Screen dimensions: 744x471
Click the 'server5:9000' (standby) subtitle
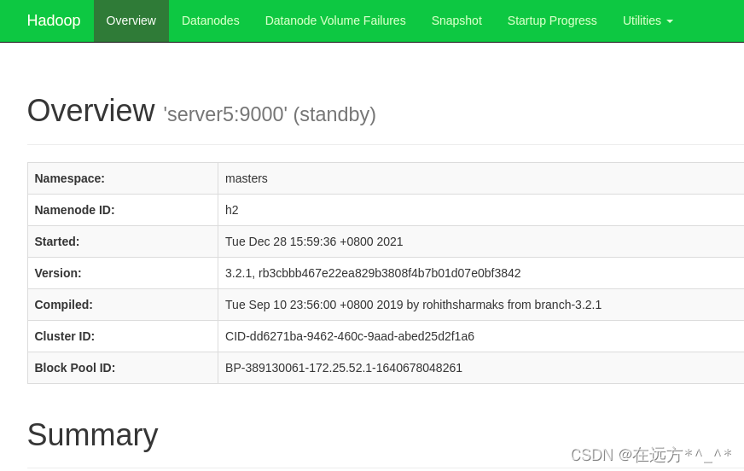270,114
